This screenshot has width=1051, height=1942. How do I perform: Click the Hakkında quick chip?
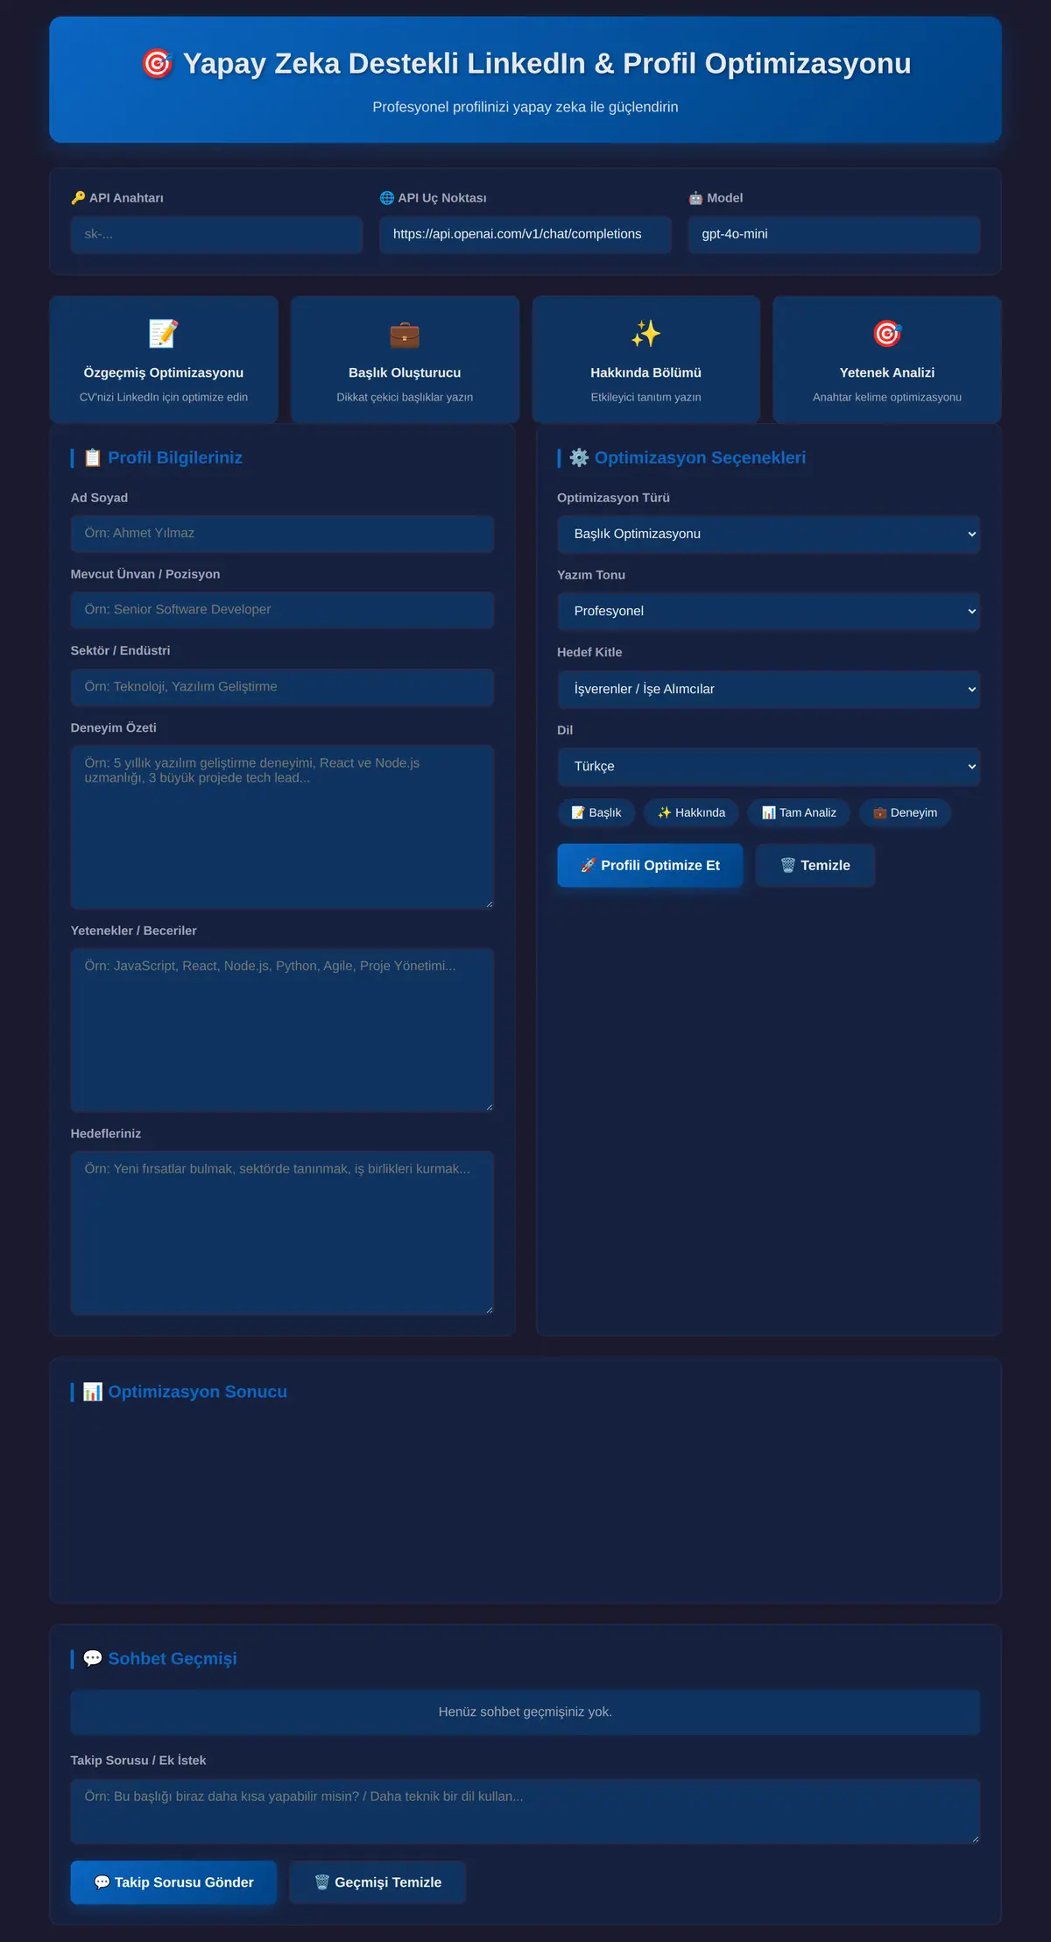point(692,812)
